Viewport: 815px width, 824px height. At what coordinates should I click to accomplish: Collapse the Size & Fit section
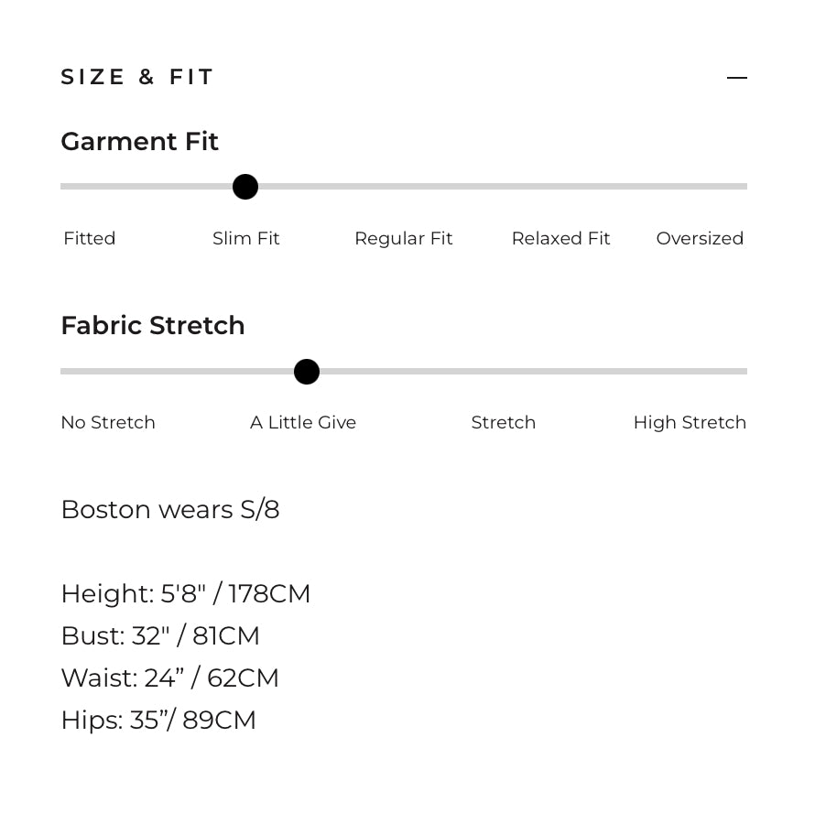coord(737,77)
